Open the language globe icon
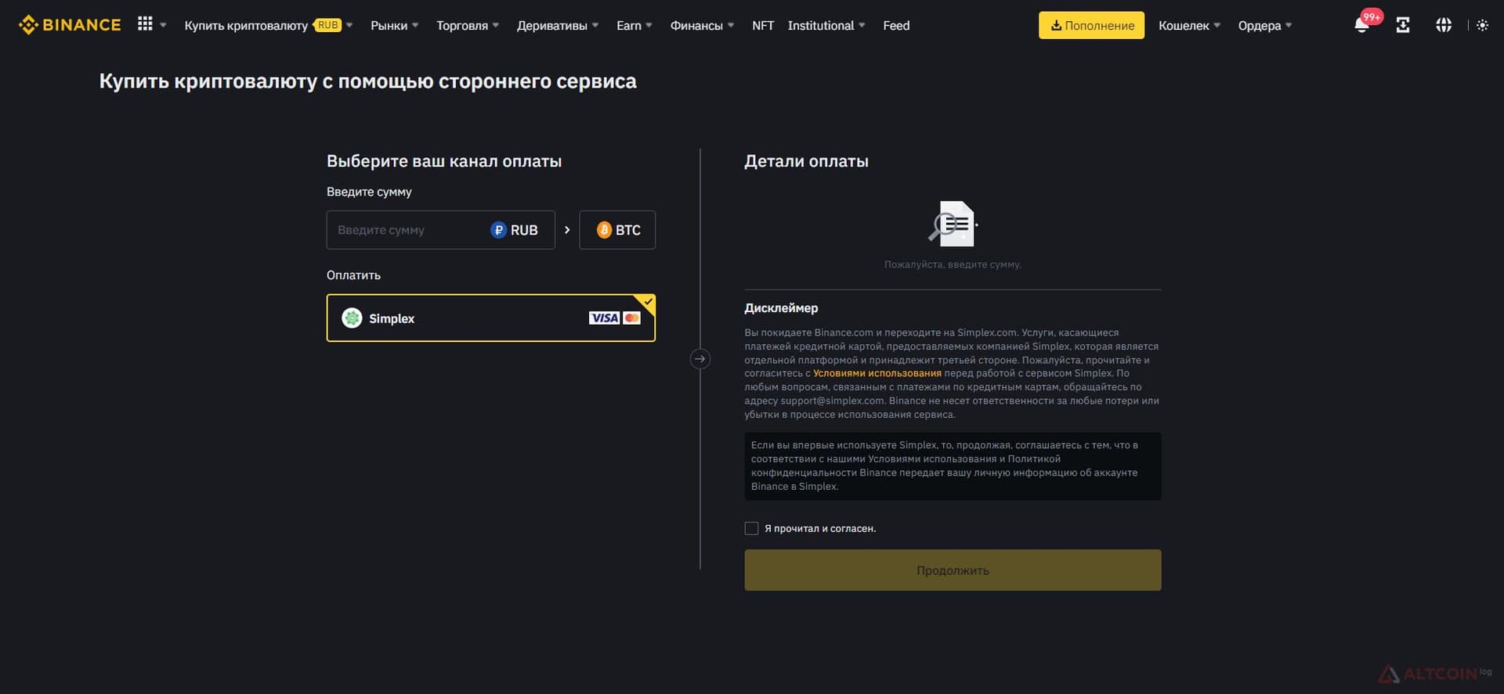The width and height of the screenshot is (1504, 694). (1444, 25)
